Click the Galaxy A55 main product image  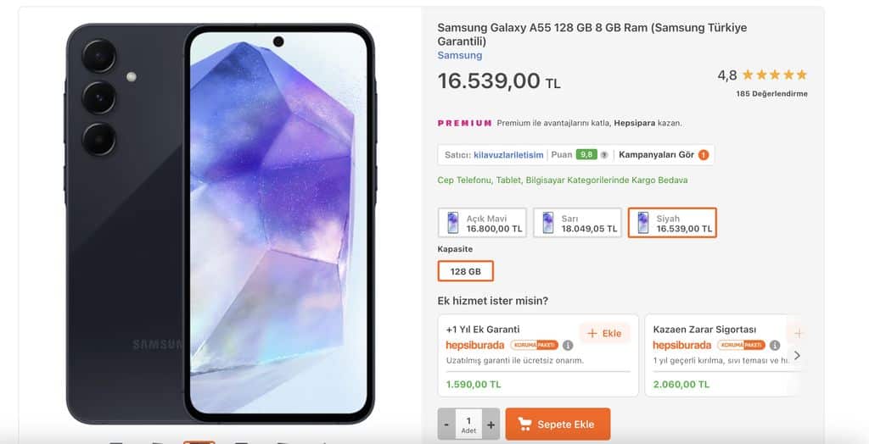(x=220, y=223)
